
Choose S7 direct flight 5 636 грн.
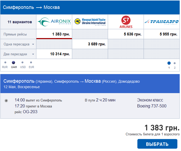point(126,34)
